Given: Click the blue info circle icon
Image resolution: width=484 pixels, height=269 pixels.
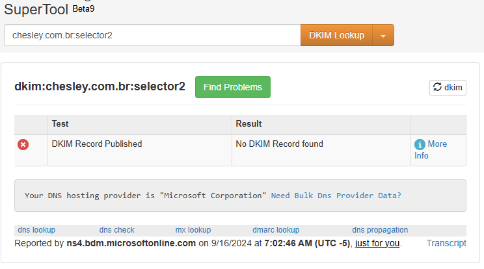Looking at the screenshot, I should [420, 144].
